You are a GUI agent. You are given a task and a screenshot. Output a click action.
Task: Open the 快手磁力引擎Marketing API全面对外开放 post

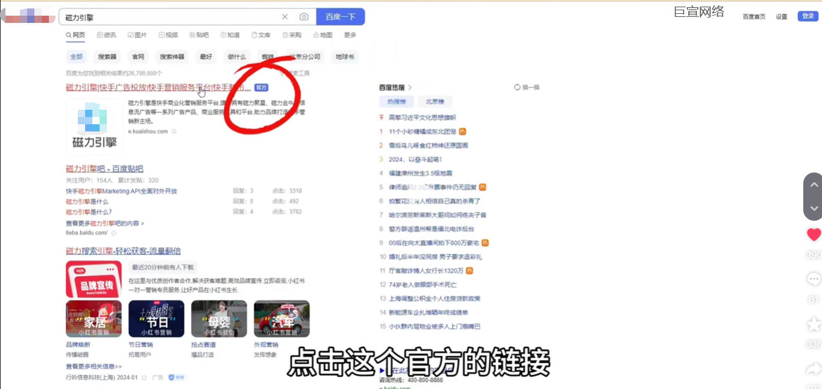(121, 191)
